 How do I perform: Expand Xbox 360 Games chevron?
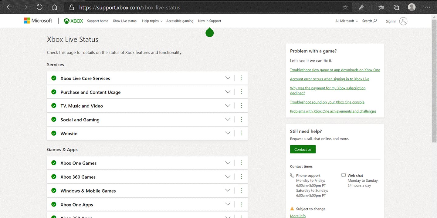pos(228,177)
